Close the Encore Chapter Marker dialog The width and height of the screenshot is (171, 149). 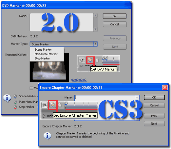[165, 88]
